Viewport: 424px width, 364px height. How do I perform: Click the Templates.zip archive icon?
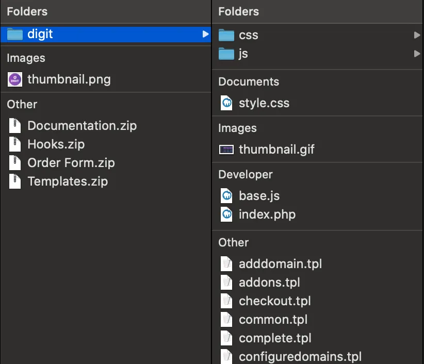pyautogui.click(x=15, y=181)
